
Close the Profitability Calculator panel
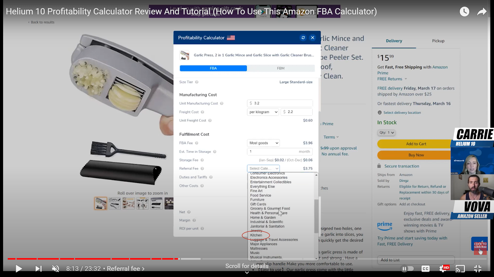(x=313, y=38)
